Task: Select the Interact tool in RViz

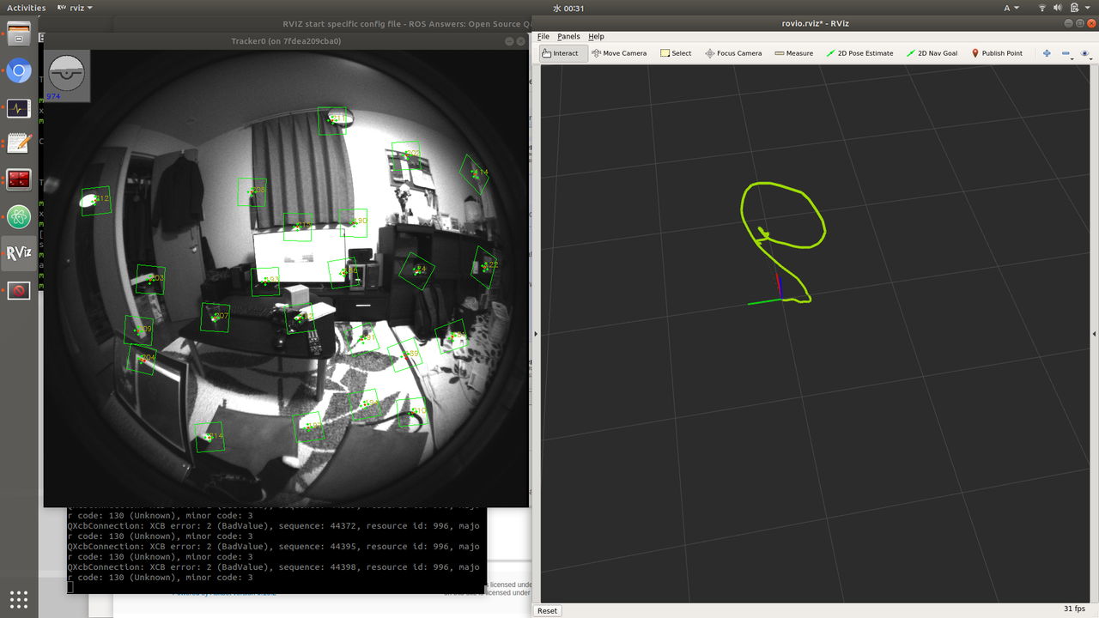Action: [x=562, y=52]
